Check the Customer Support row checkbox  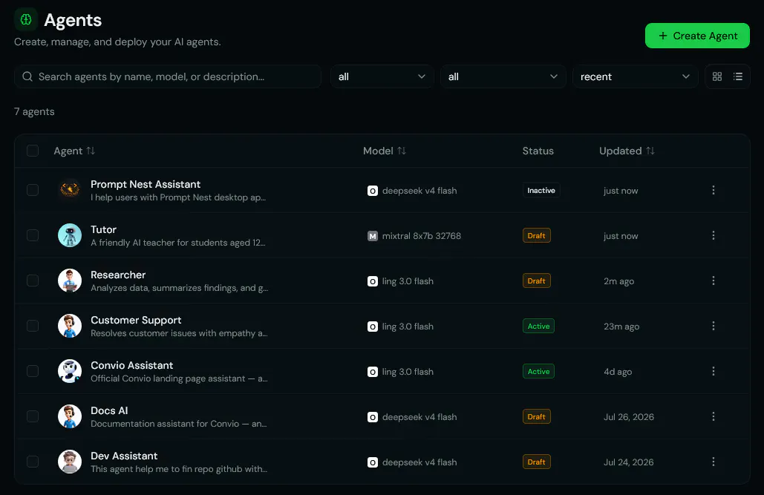[x=33, y=326]
